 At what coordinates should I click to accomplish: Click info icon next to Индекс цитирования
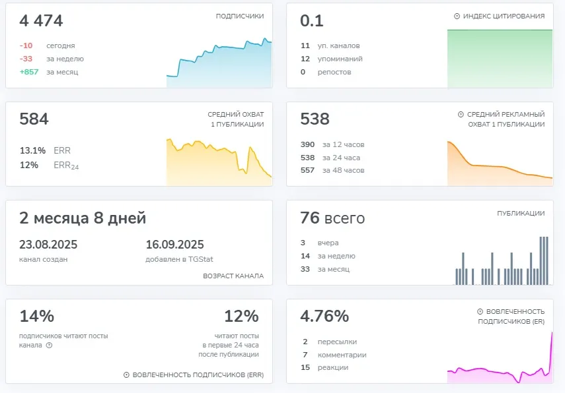point(457,16)
